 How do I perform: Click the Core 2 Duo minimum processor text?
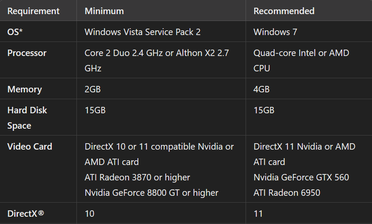[x=156, y=53]
